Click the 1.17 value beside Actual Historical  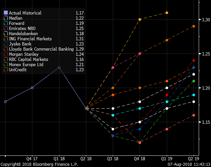tap(80, 13)
